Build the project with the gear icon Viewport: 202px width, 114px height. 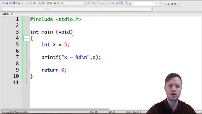[x=48, y=3]
